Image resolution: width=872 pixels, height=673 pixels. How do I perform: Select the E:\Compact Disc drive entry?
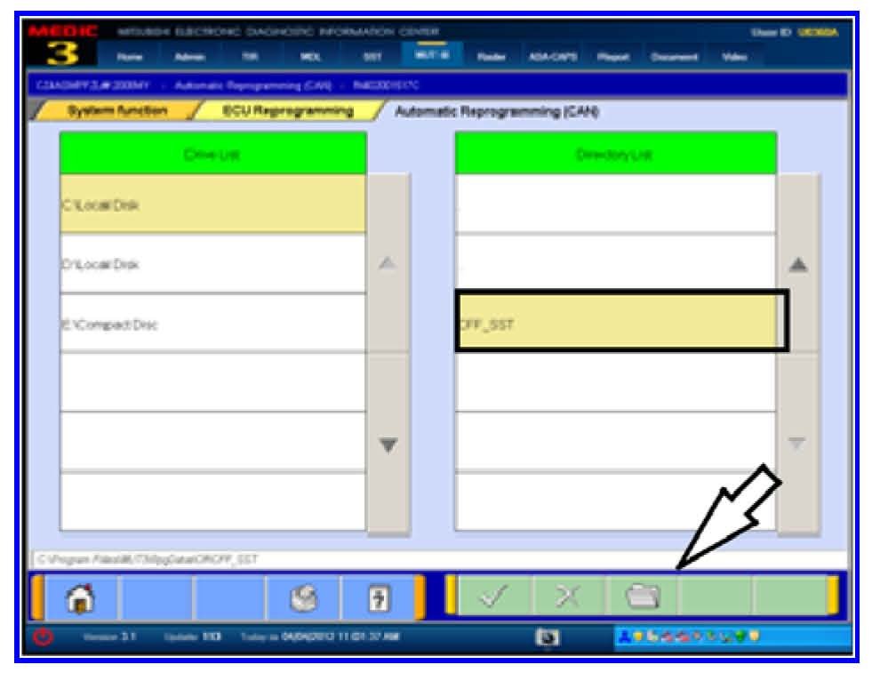212,324
